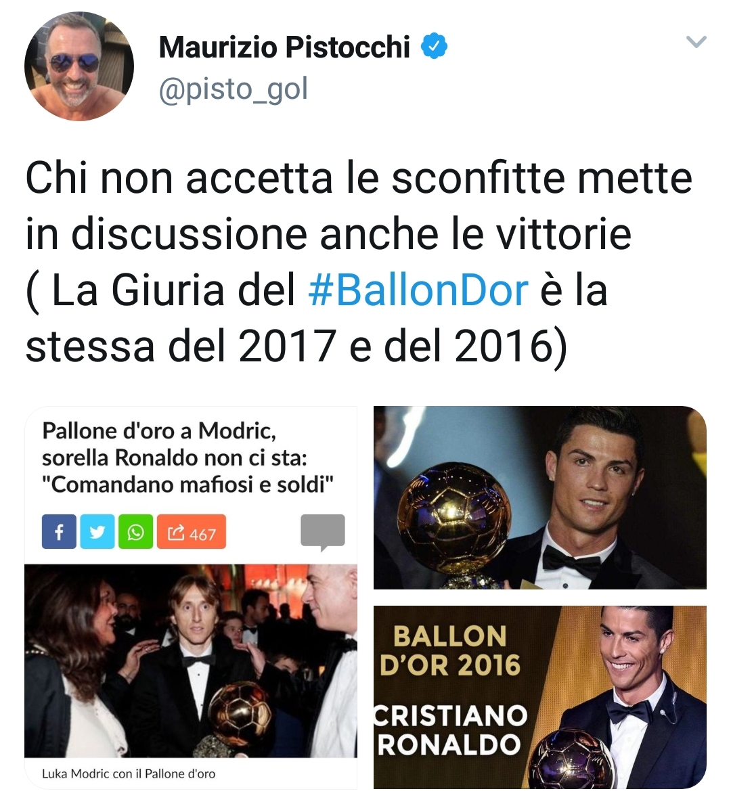731x806 pixels.
Task: Click Maurizio Pistocchi's profile avatar
Action: [x=79, y=66]
